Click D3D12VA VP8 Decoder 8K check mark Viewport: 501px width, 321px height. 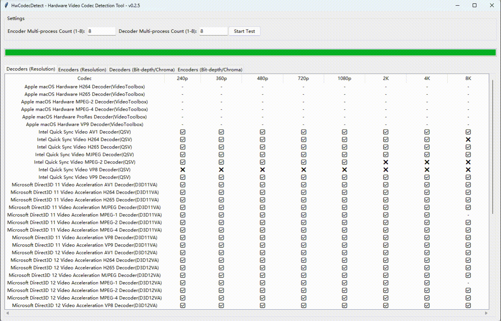click(468, 306)
